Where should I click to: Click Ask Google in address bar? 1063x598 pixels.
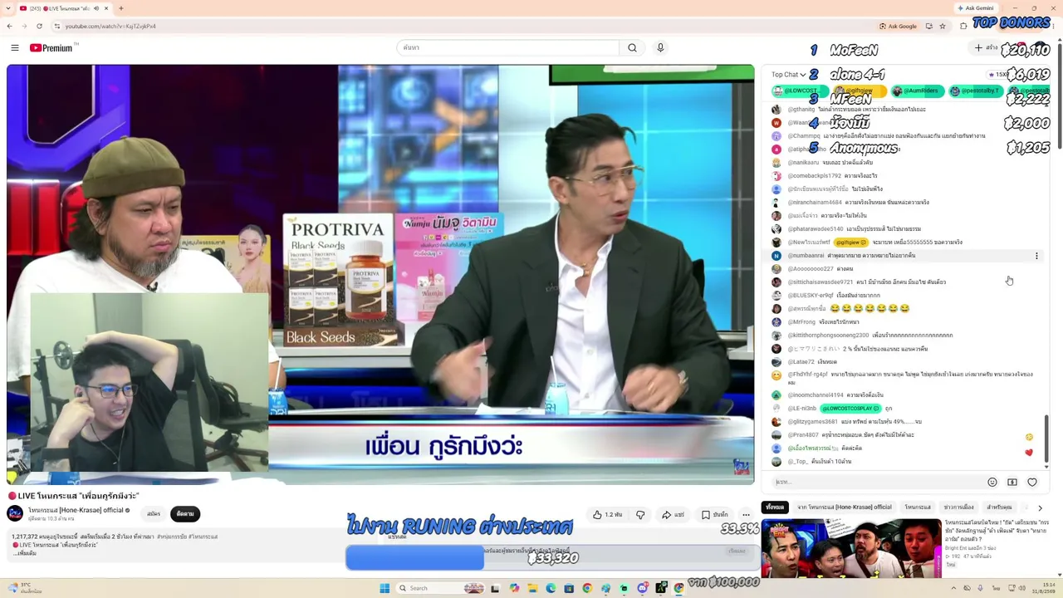(898, 26)
